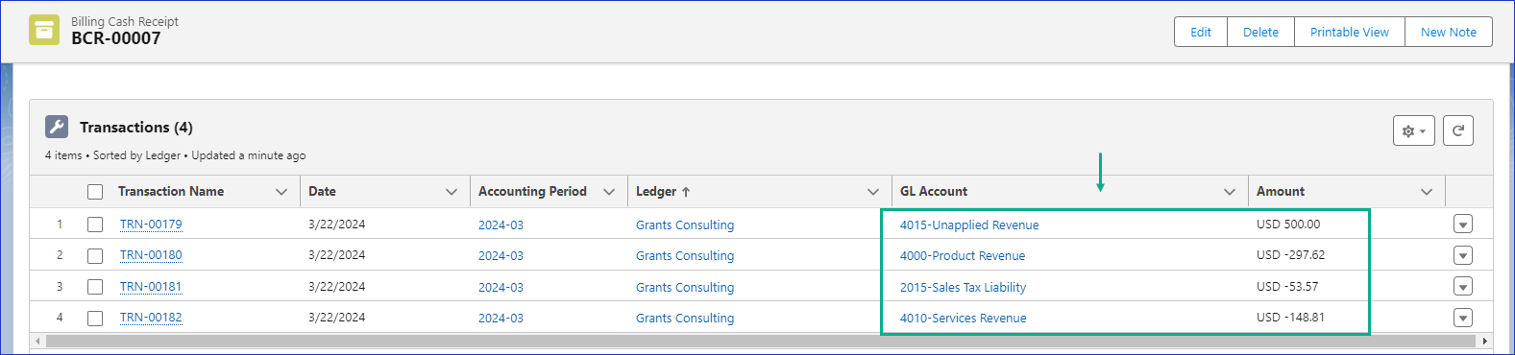Click the Billing Cash Receipt record icon

(44, 30)
